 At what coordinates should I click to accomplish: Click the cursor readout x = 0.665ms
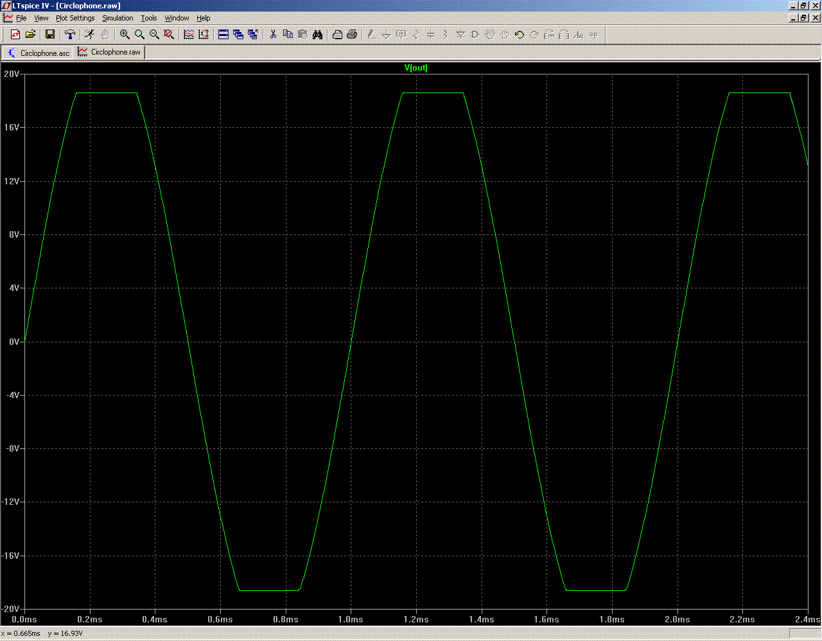[x=21, y=633]
